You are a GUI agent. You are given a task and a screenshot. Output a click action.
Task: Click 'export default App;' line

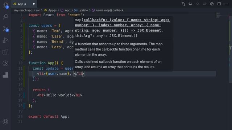pos(49,116)
